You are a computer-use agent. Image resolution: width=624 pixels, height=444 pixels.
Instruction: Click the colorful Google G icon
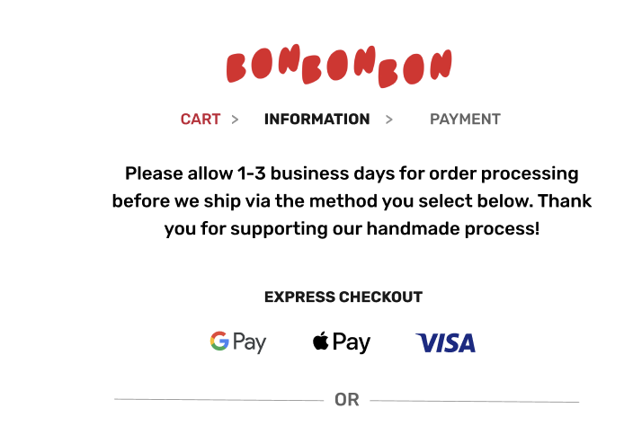click(x=219, y=341)
